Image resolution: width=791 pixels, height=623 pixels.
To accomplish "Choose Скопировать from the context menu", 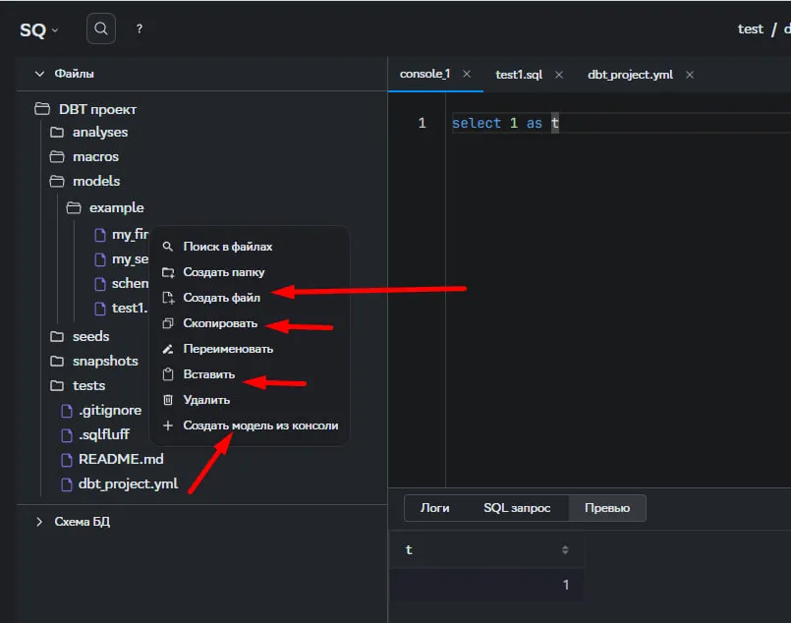I will coord(220,323).
